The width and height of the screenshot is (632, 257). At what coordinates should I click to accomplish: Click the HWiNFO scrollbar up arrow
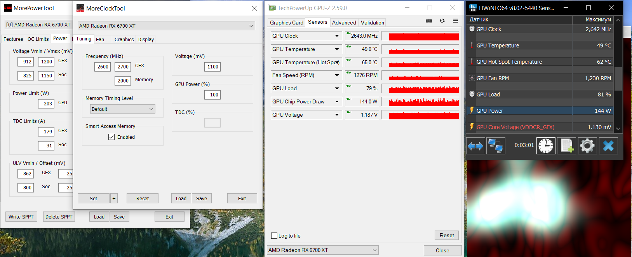618,20
